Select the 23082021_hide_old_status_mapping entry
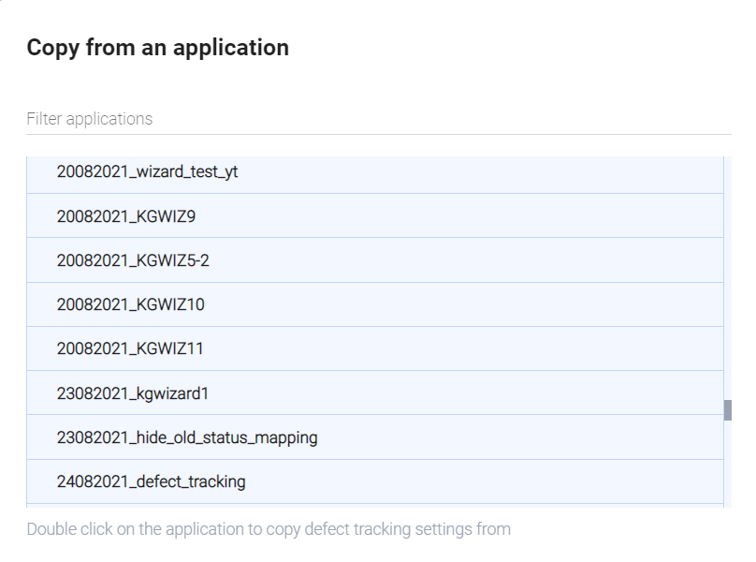Viewport: 756px width, 562px height. pyautogui.click(x=187, y=437)
